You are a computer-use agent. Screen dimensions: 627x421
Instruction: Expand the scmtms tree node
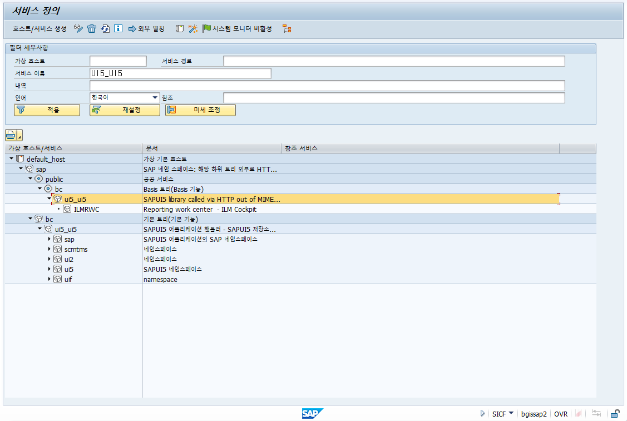click(49, 249)
